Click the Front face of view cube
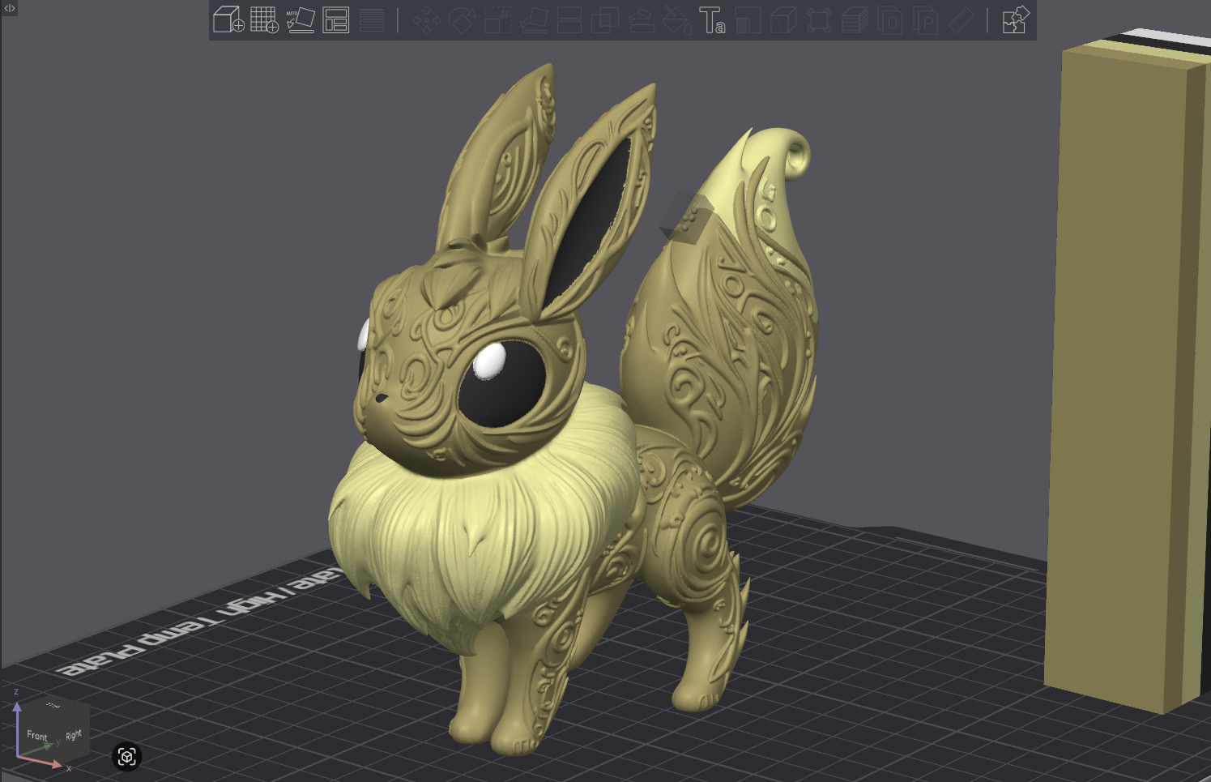This screenshot has height=782, width=1211. 36,736
